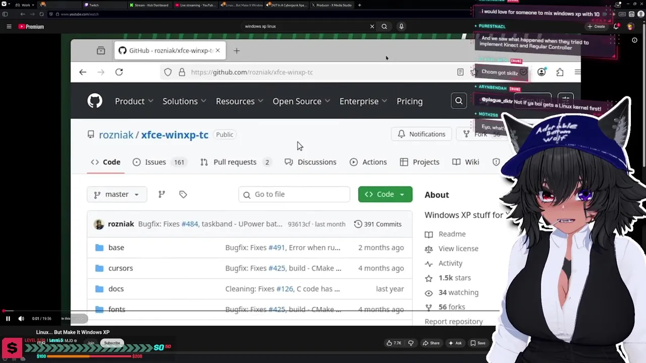Open the Actions tab
Image resolution: width=646 pixels, height=363 pixels.
(x=368, y=162)
